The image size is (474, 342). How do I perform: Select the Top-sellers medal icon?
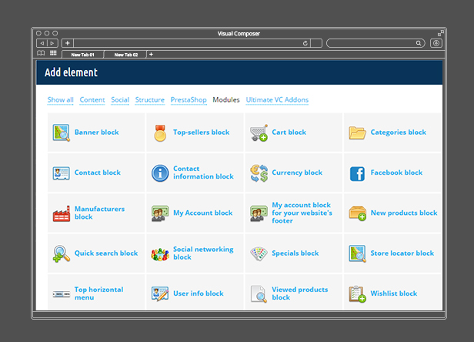[x=160, y=132]
